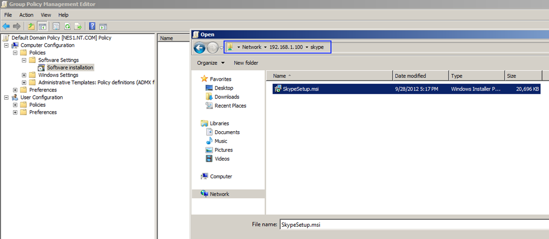Open Properties via the toolbar icon
The image size is (549, 239).
[57, 26]
